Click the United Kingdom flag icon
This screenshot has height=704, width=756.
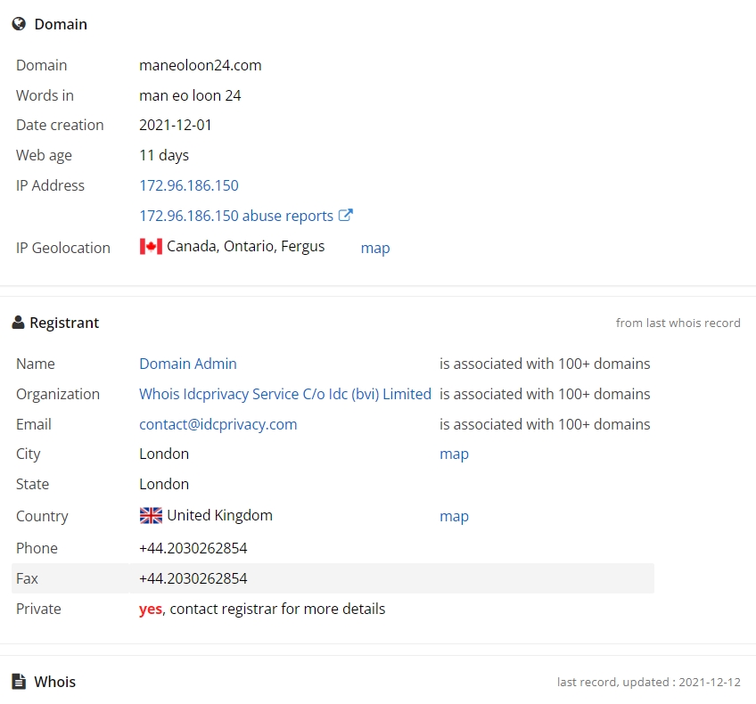[151, 516]
